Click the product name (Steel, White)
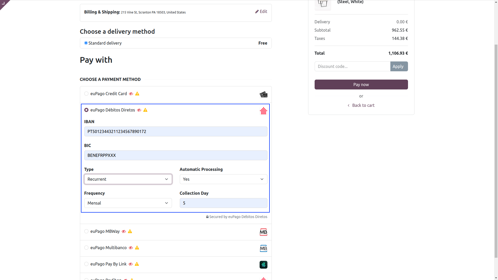 (x=350, y=2)
